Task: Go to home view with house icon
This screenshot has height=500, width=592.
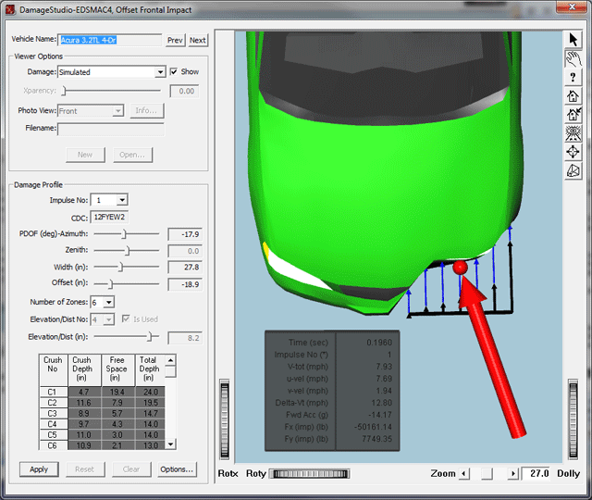Action: [x=573, y=95]
